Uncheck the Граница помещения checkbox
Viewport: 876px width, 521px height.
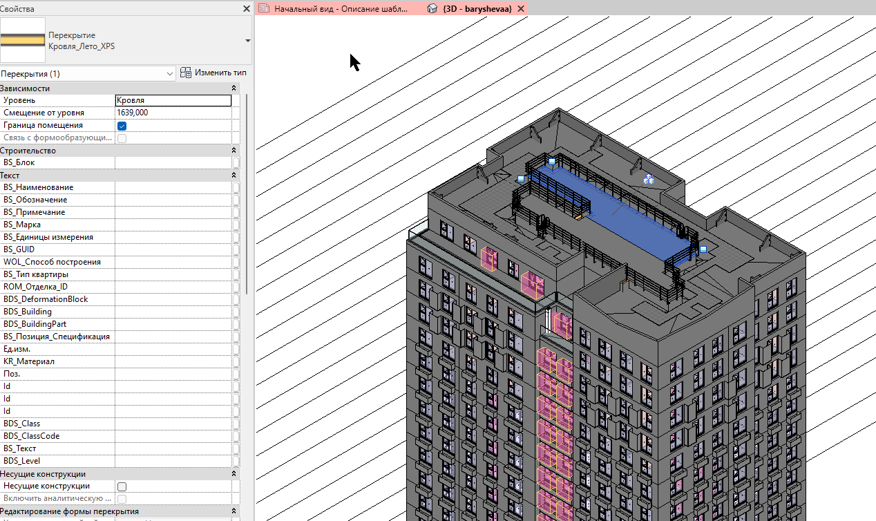tap(122, 126)
